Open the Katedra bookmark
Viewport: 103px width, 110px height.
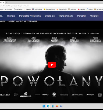coord(27,9)
